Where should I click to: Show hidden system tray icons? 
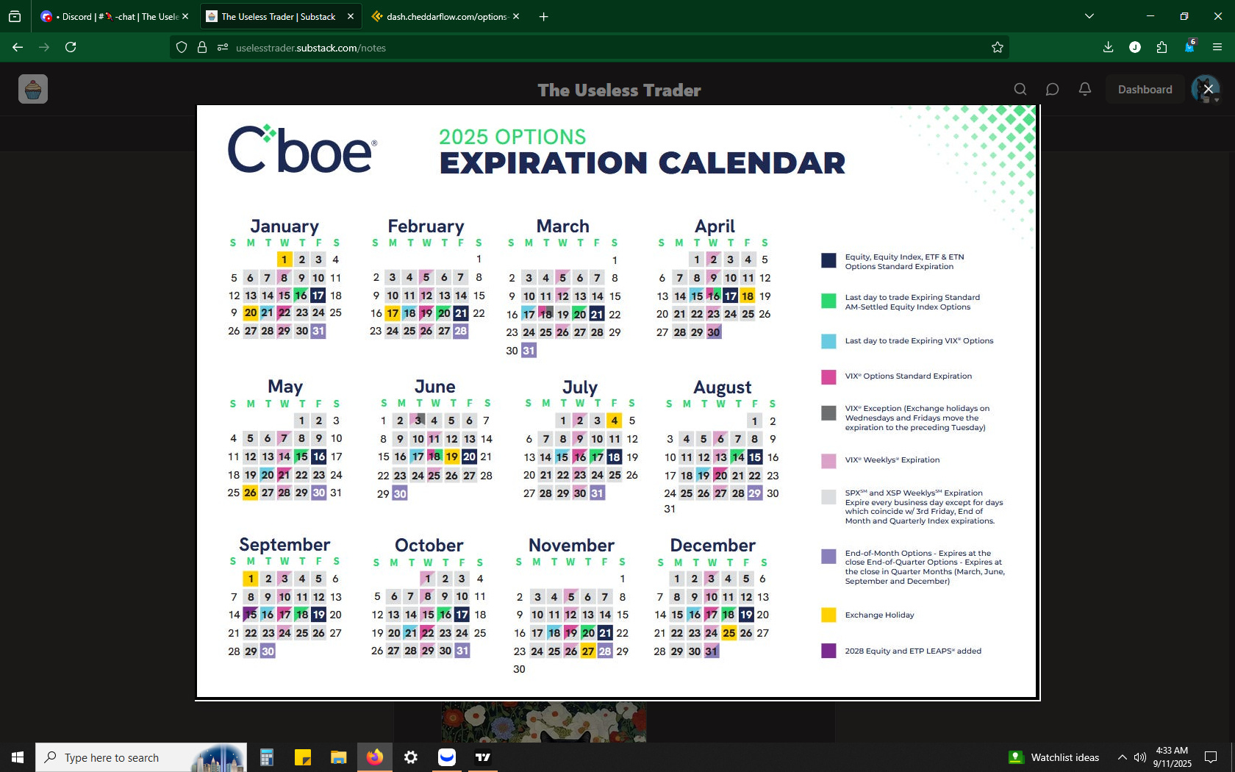click(1122, 757)
